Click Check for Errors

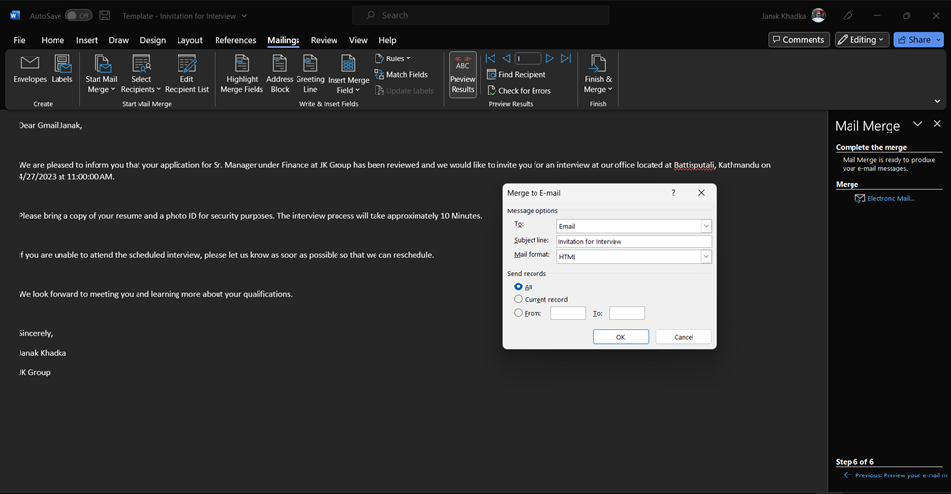[519, 91]
